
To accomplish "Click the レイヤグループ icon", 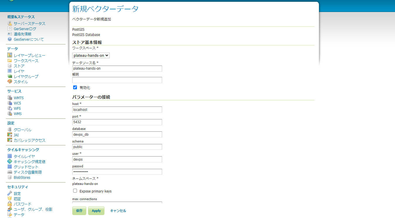I will (10, 76).
